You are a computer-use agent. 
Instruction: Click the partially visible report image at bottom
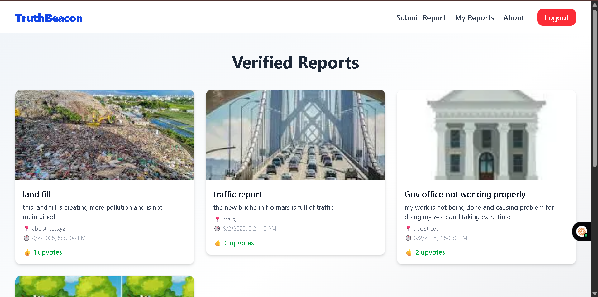click(104, 286)
